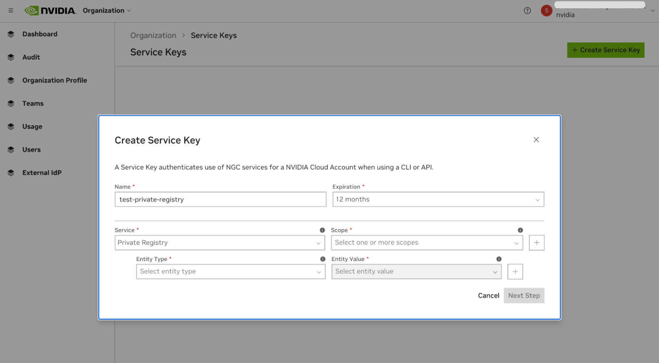
Task: Click the Create Service Key green button
Action: click(606, 50)
